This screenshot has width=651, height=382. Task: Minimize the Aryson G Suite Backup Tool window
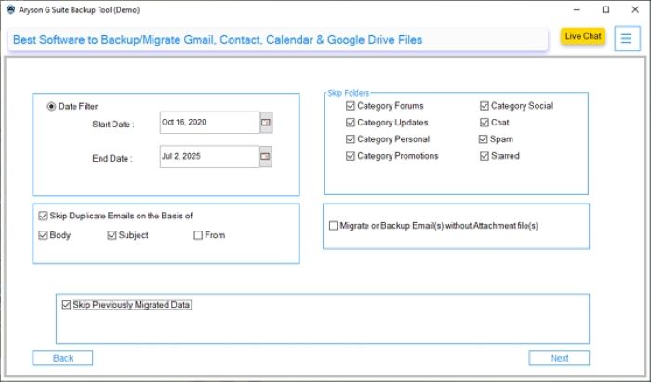(x=578, y=9)
